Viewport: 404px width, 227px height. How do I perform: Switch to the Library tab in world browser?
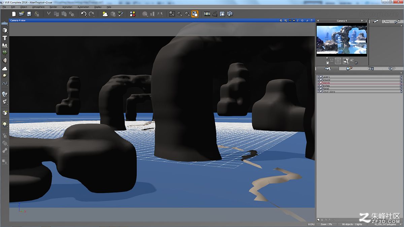pos(371,69)
